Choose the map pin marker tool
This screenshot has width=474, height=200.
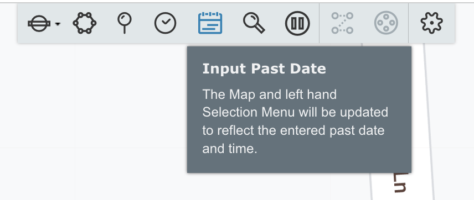[125, 23]
